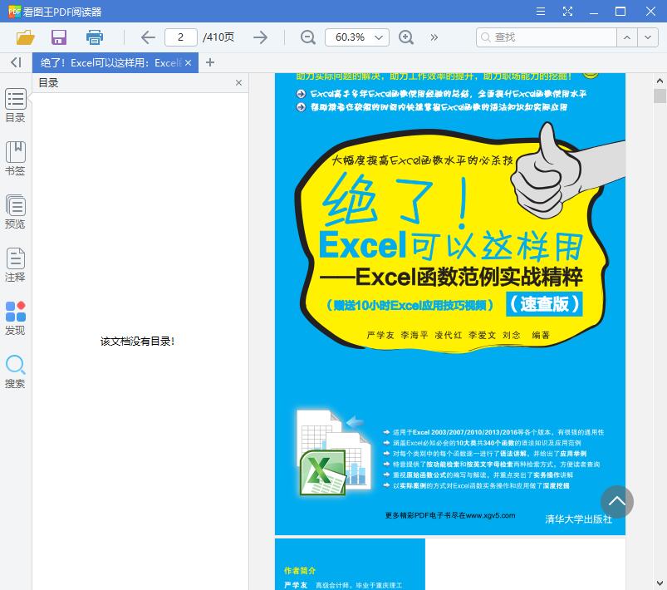667x590 pixels.
Task: Click the /410页 page count label
Action: 218,37
